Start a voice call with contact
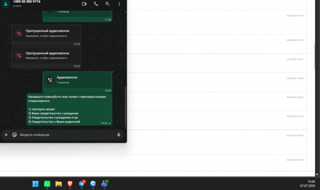Screen dimensions: 320x190 [x=96, y=4]
